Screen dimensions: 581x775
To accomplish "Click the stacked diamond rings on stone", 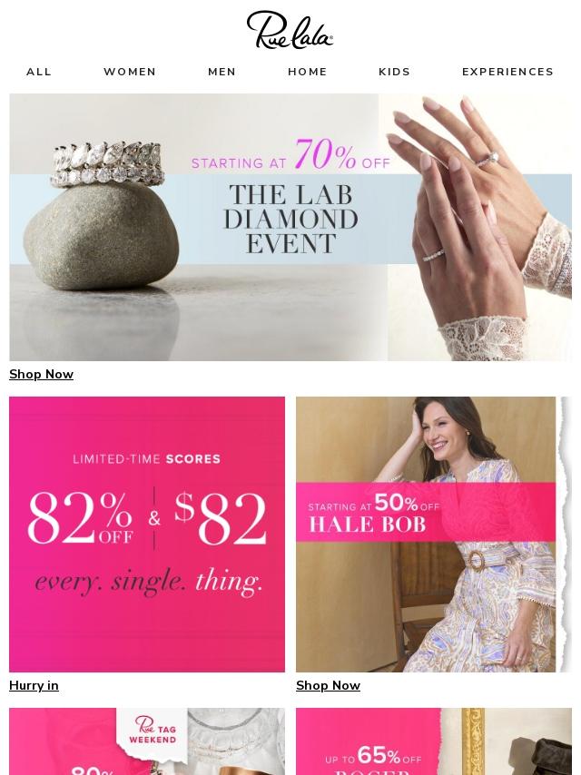I will coord(107,163).
